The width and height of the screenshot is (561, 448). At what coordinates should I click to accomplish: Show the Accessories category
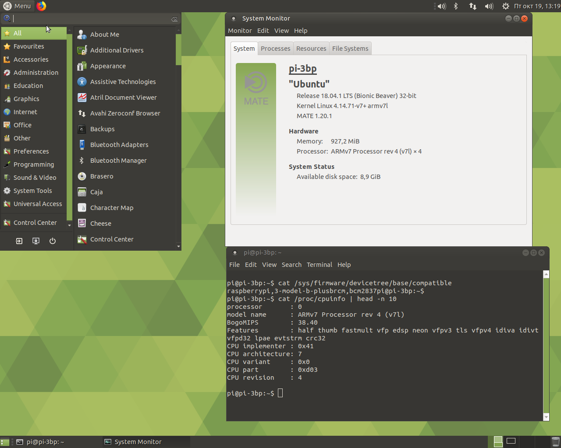(x=34, y=59)
